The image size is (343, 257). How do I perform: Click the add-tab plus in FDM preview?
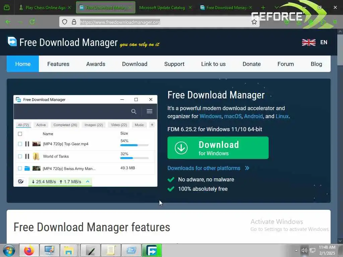point(152,124)
